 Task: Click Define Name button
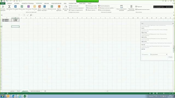pyautogui.click(x=74, y=6)
